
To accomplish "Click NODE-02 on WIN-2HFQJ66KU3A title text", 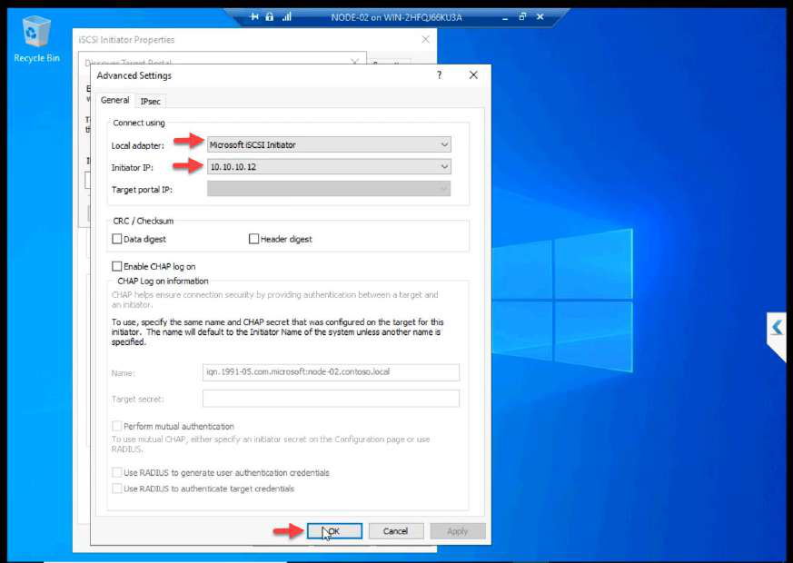I will click(x=396, y=17).
